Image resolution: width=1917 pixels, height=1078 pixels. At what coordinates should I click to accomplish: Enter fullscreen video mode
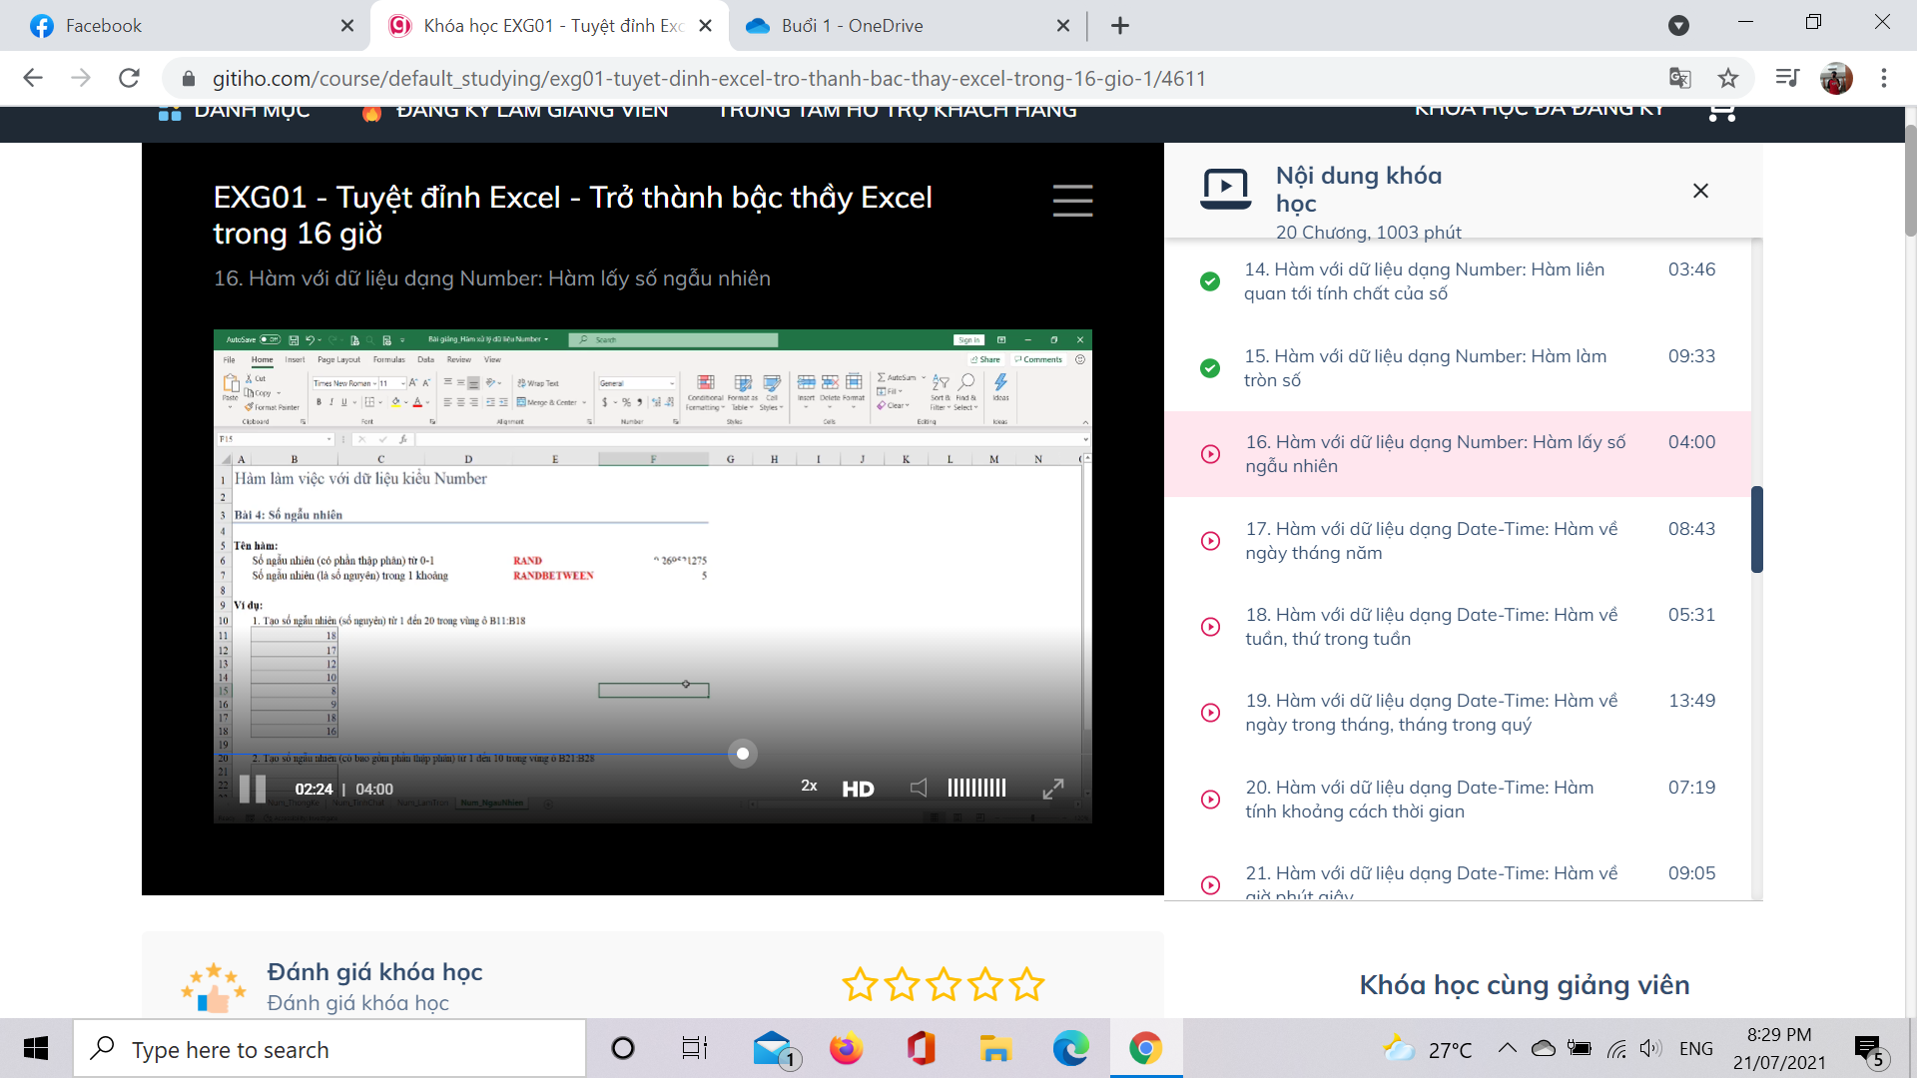1053,789
